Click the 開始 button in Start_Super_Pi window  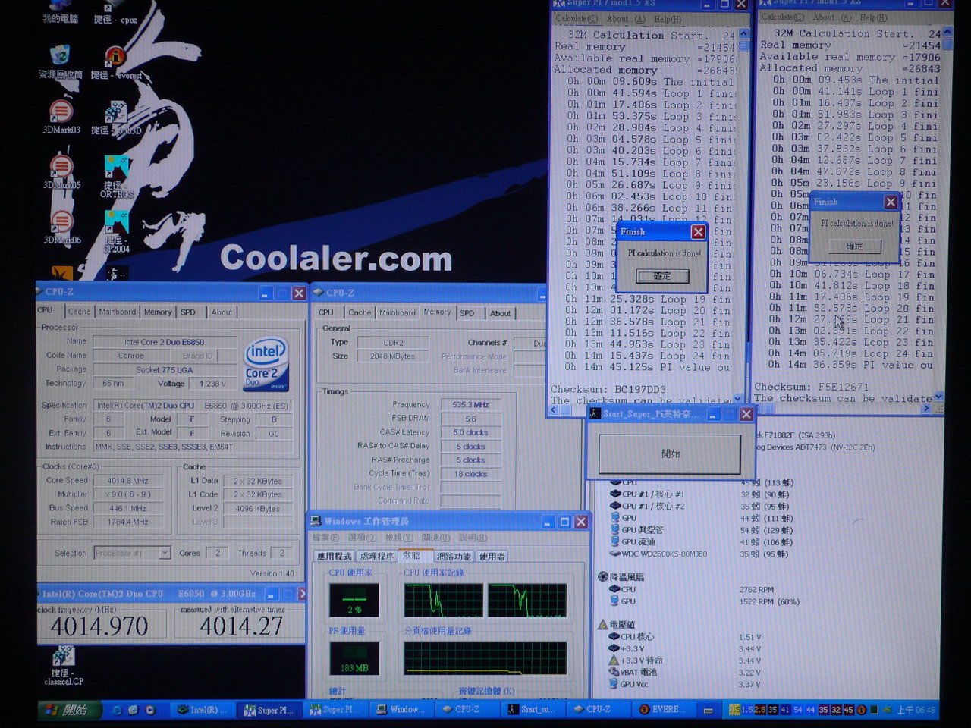[670, 454]
